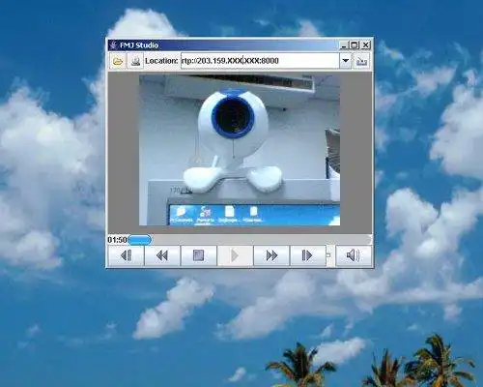Step forward one frame
483x387 pixels.
coord(308,255)
